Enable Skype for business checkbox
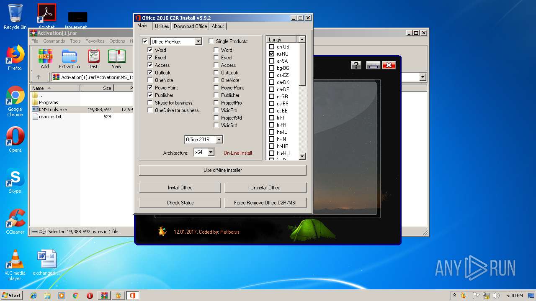 point(150,102)
